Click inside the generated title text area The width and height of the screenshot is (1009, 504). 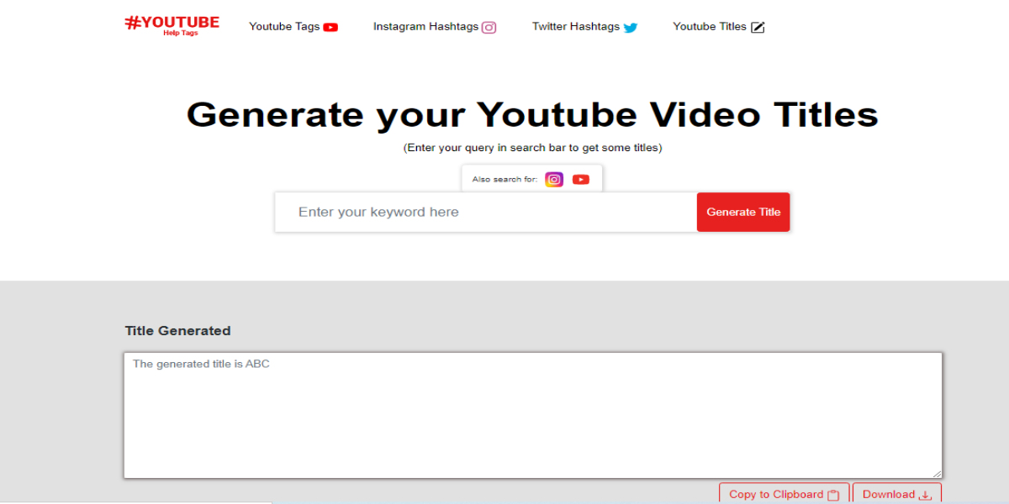click(x=533, y=415)
